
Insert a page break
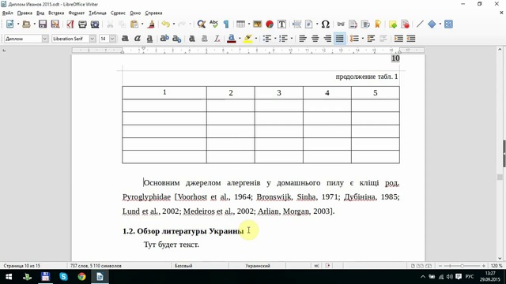[297, 24]
